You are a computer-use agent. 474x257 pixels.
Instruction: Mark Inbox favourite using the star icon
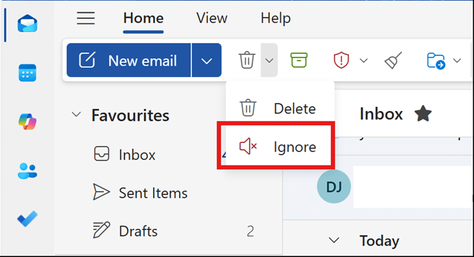[423, 114]
